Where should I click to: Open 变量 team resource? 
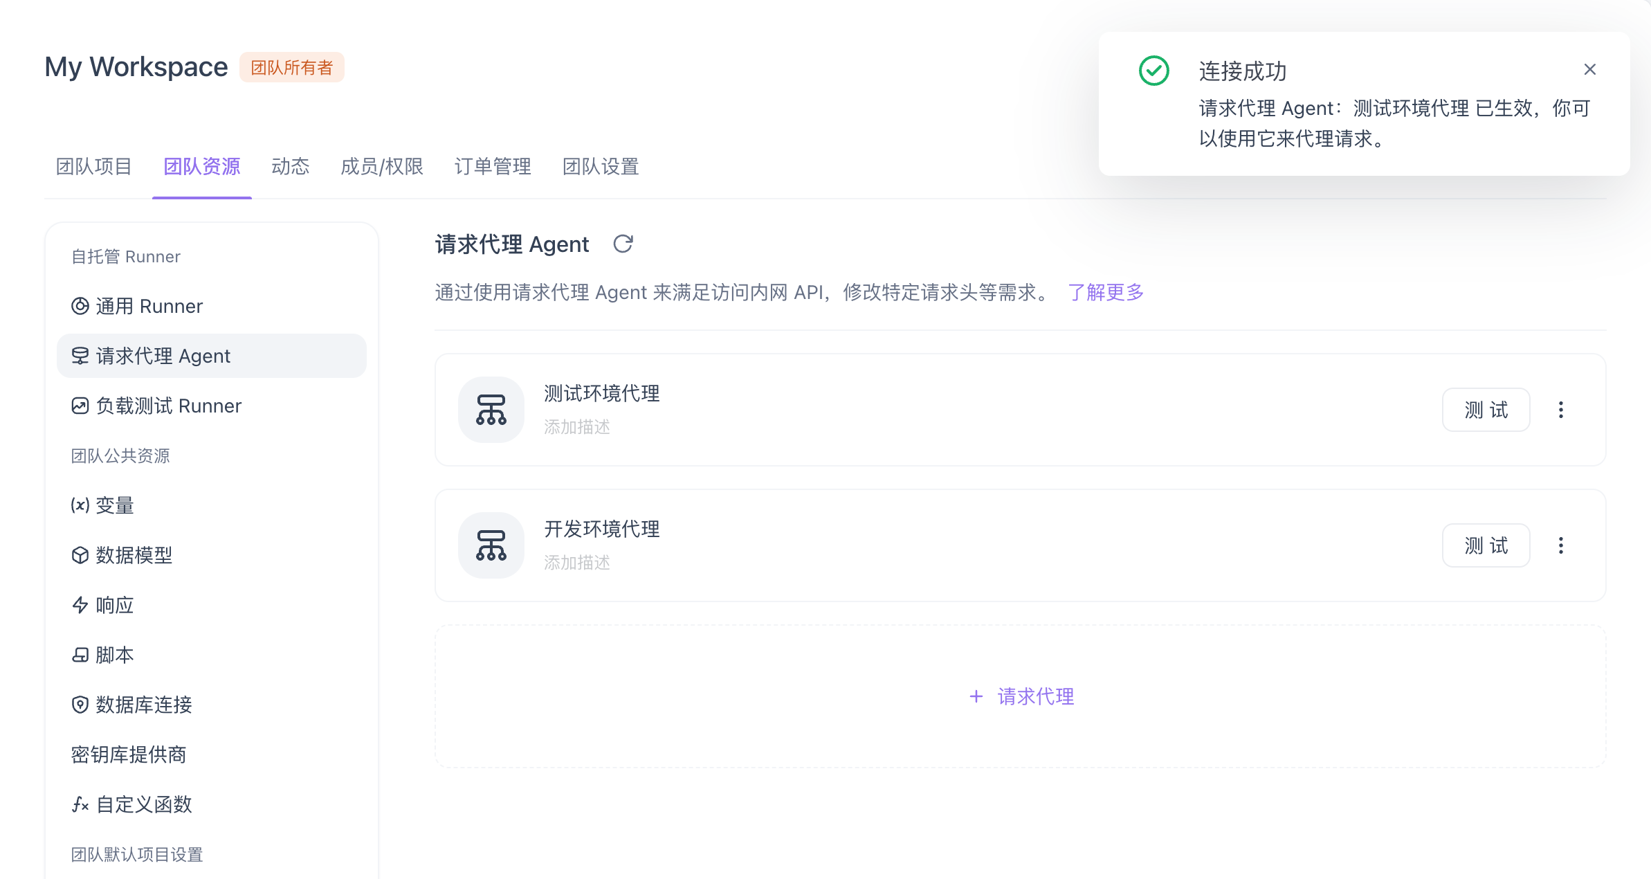(114, 505)
